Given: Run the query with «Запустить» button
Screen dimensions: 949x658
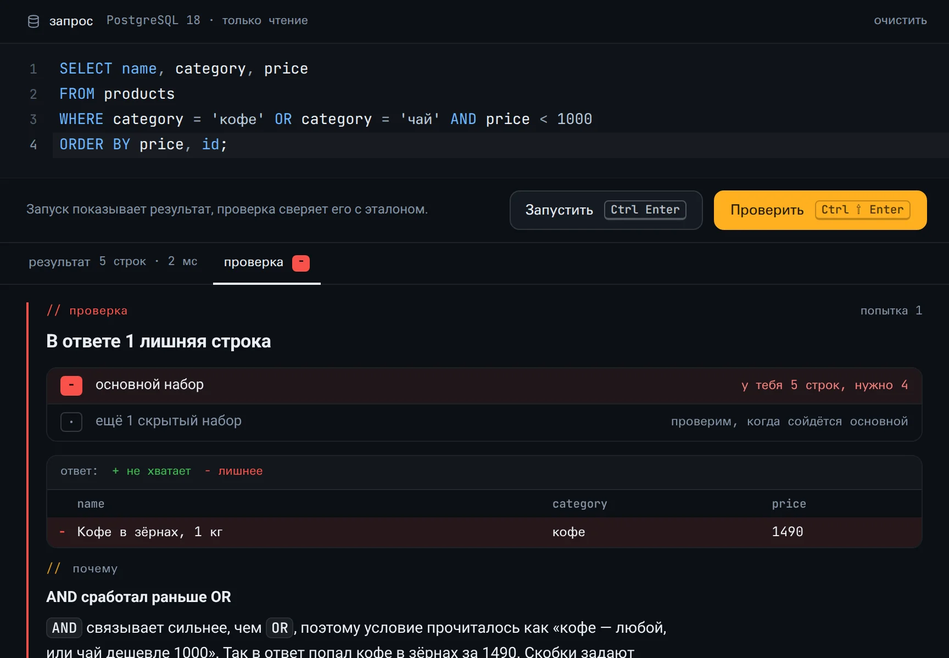Looking at the screenshot, I should pyautogui.click(x=606, y=210).
